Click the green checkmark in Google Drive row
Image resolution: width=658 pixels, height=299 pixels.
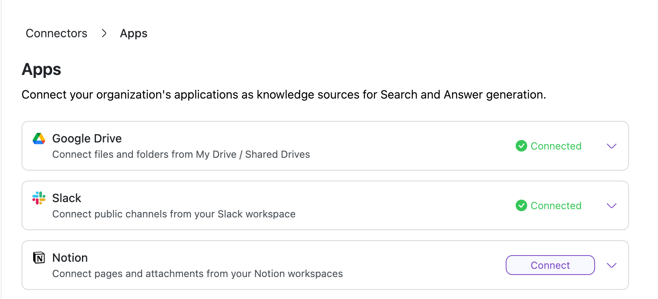pos(521,146)
